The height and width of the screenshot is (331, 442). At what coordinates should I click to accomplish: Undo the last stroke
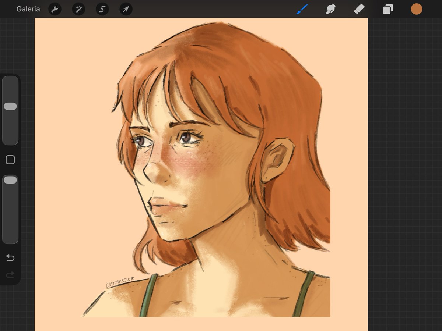pyautogui.click(x=10, y=258)
